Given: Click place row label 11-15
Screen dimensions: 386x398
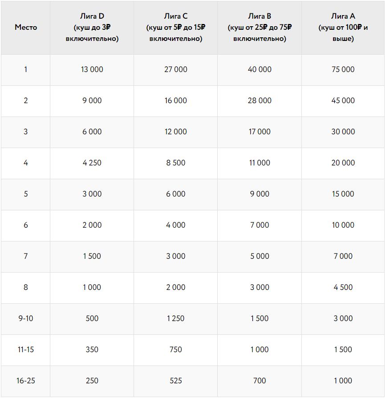Looking at the screenshot, I should click(x=26, y=350).
